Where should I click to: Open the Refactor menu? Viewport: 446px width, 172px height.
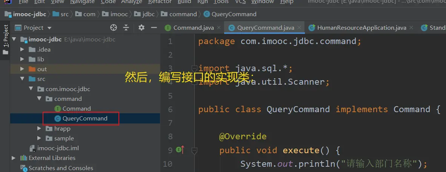tap(160, 2)
